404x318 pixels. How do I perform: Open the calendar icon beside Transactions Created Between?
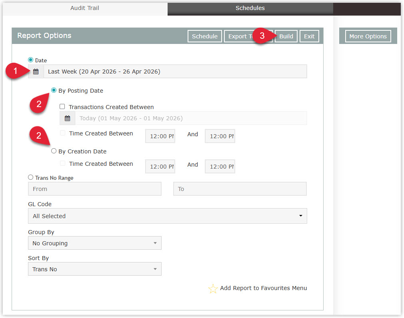point(67,118)
